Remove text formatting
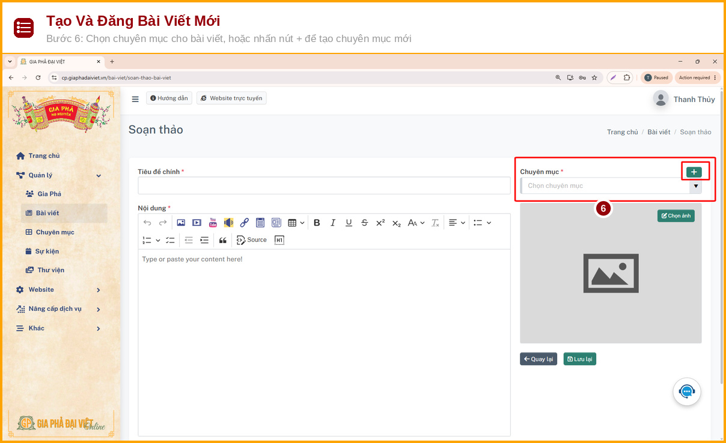726x443 pixels. [436, 223]
